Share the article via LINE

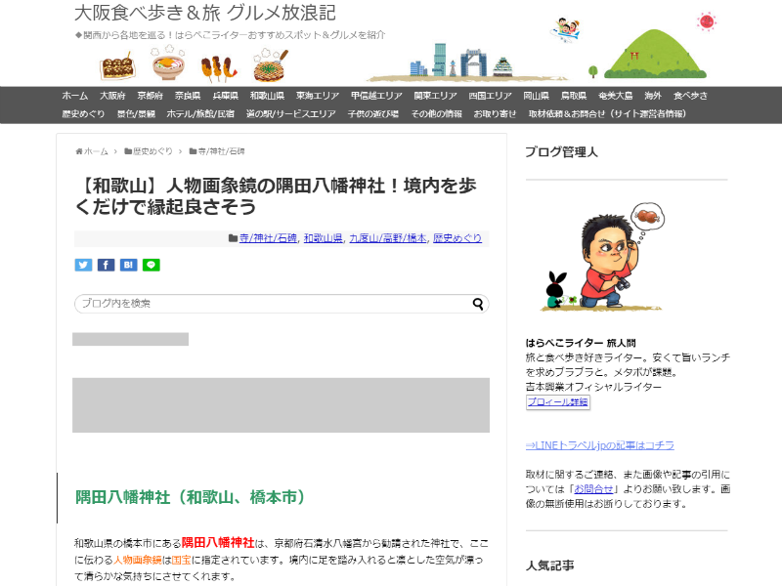[152, 265]
